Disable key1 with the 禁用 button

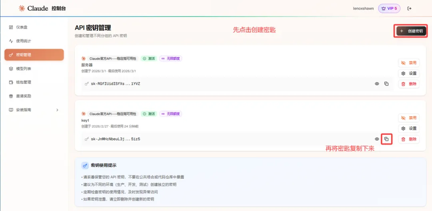(x=409, y=118)
